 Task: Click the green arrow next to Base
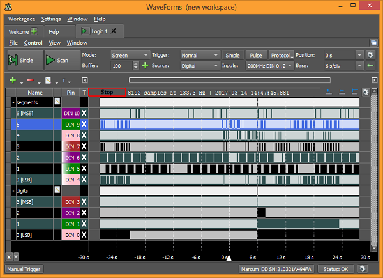coord(370,65)
